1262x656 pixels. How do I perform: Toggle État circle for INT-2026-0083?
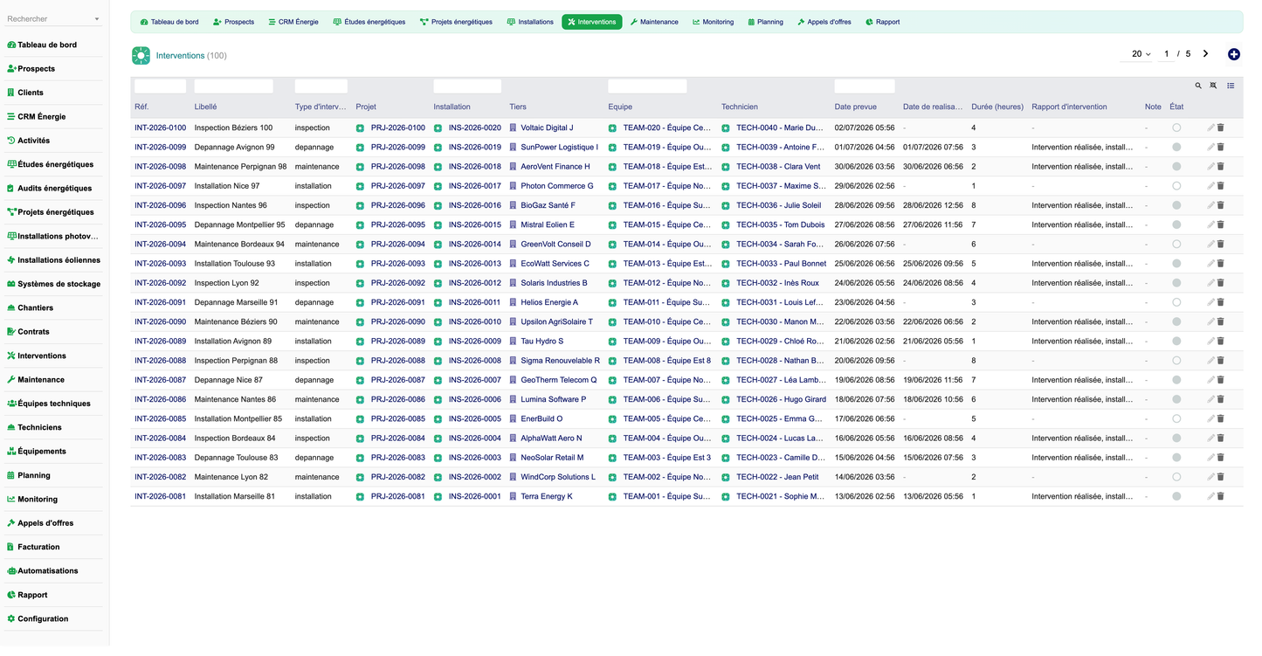tap(1176, 458)
